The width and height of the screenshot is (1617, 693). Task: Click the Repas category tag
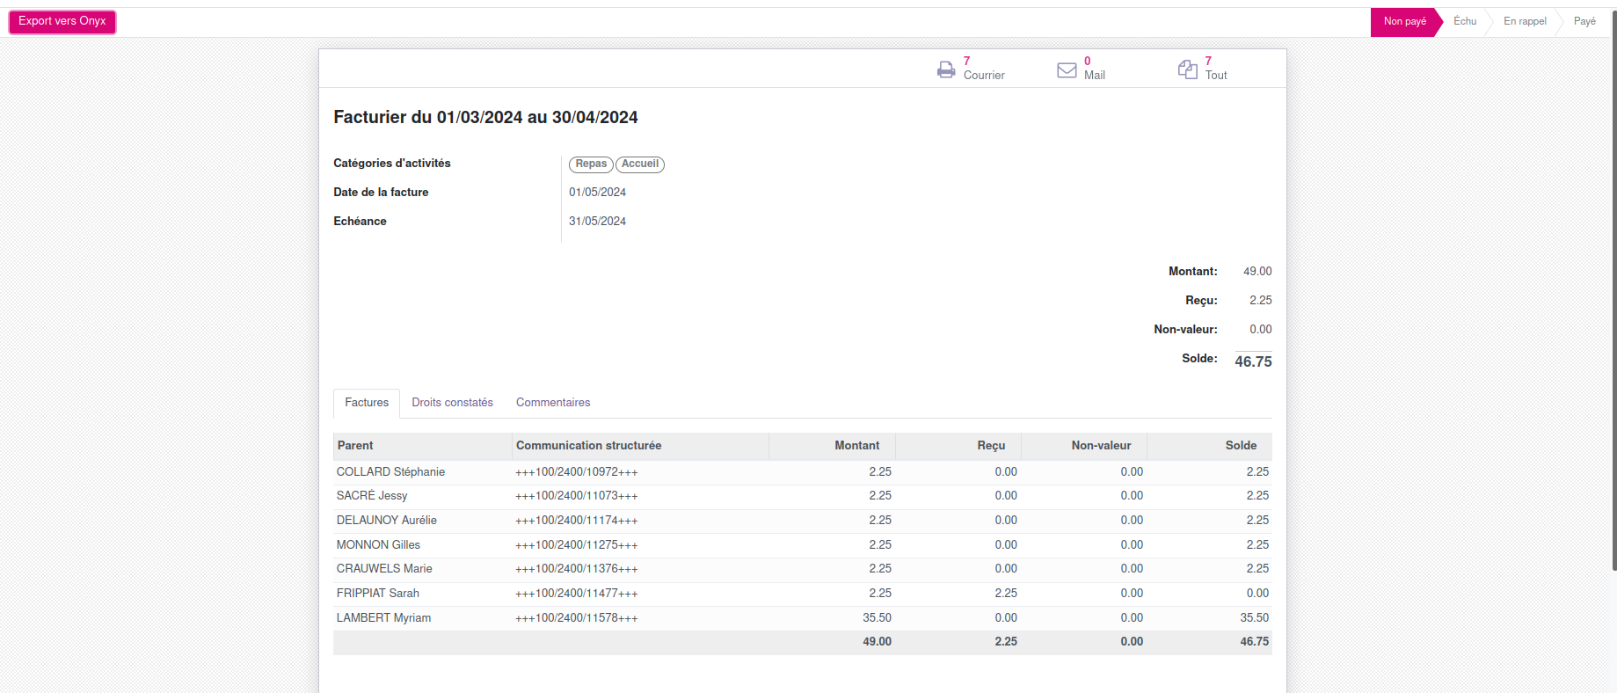[x=591, y=164]
